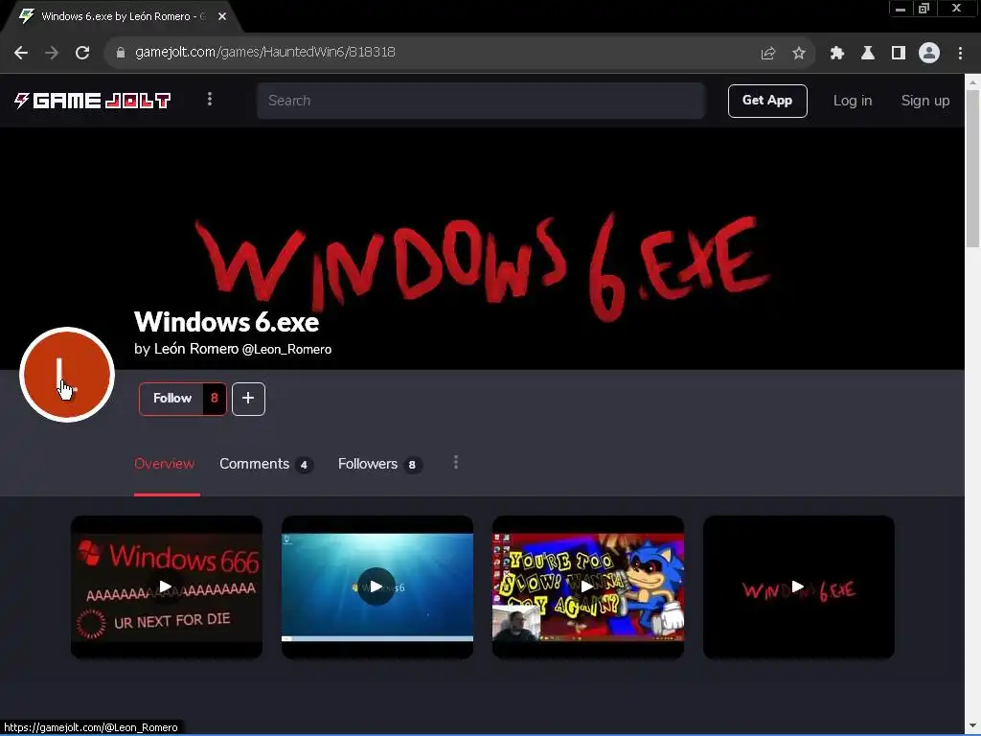Switch to the Followers tab
981x736 pixels.
(x=379, y=464)
